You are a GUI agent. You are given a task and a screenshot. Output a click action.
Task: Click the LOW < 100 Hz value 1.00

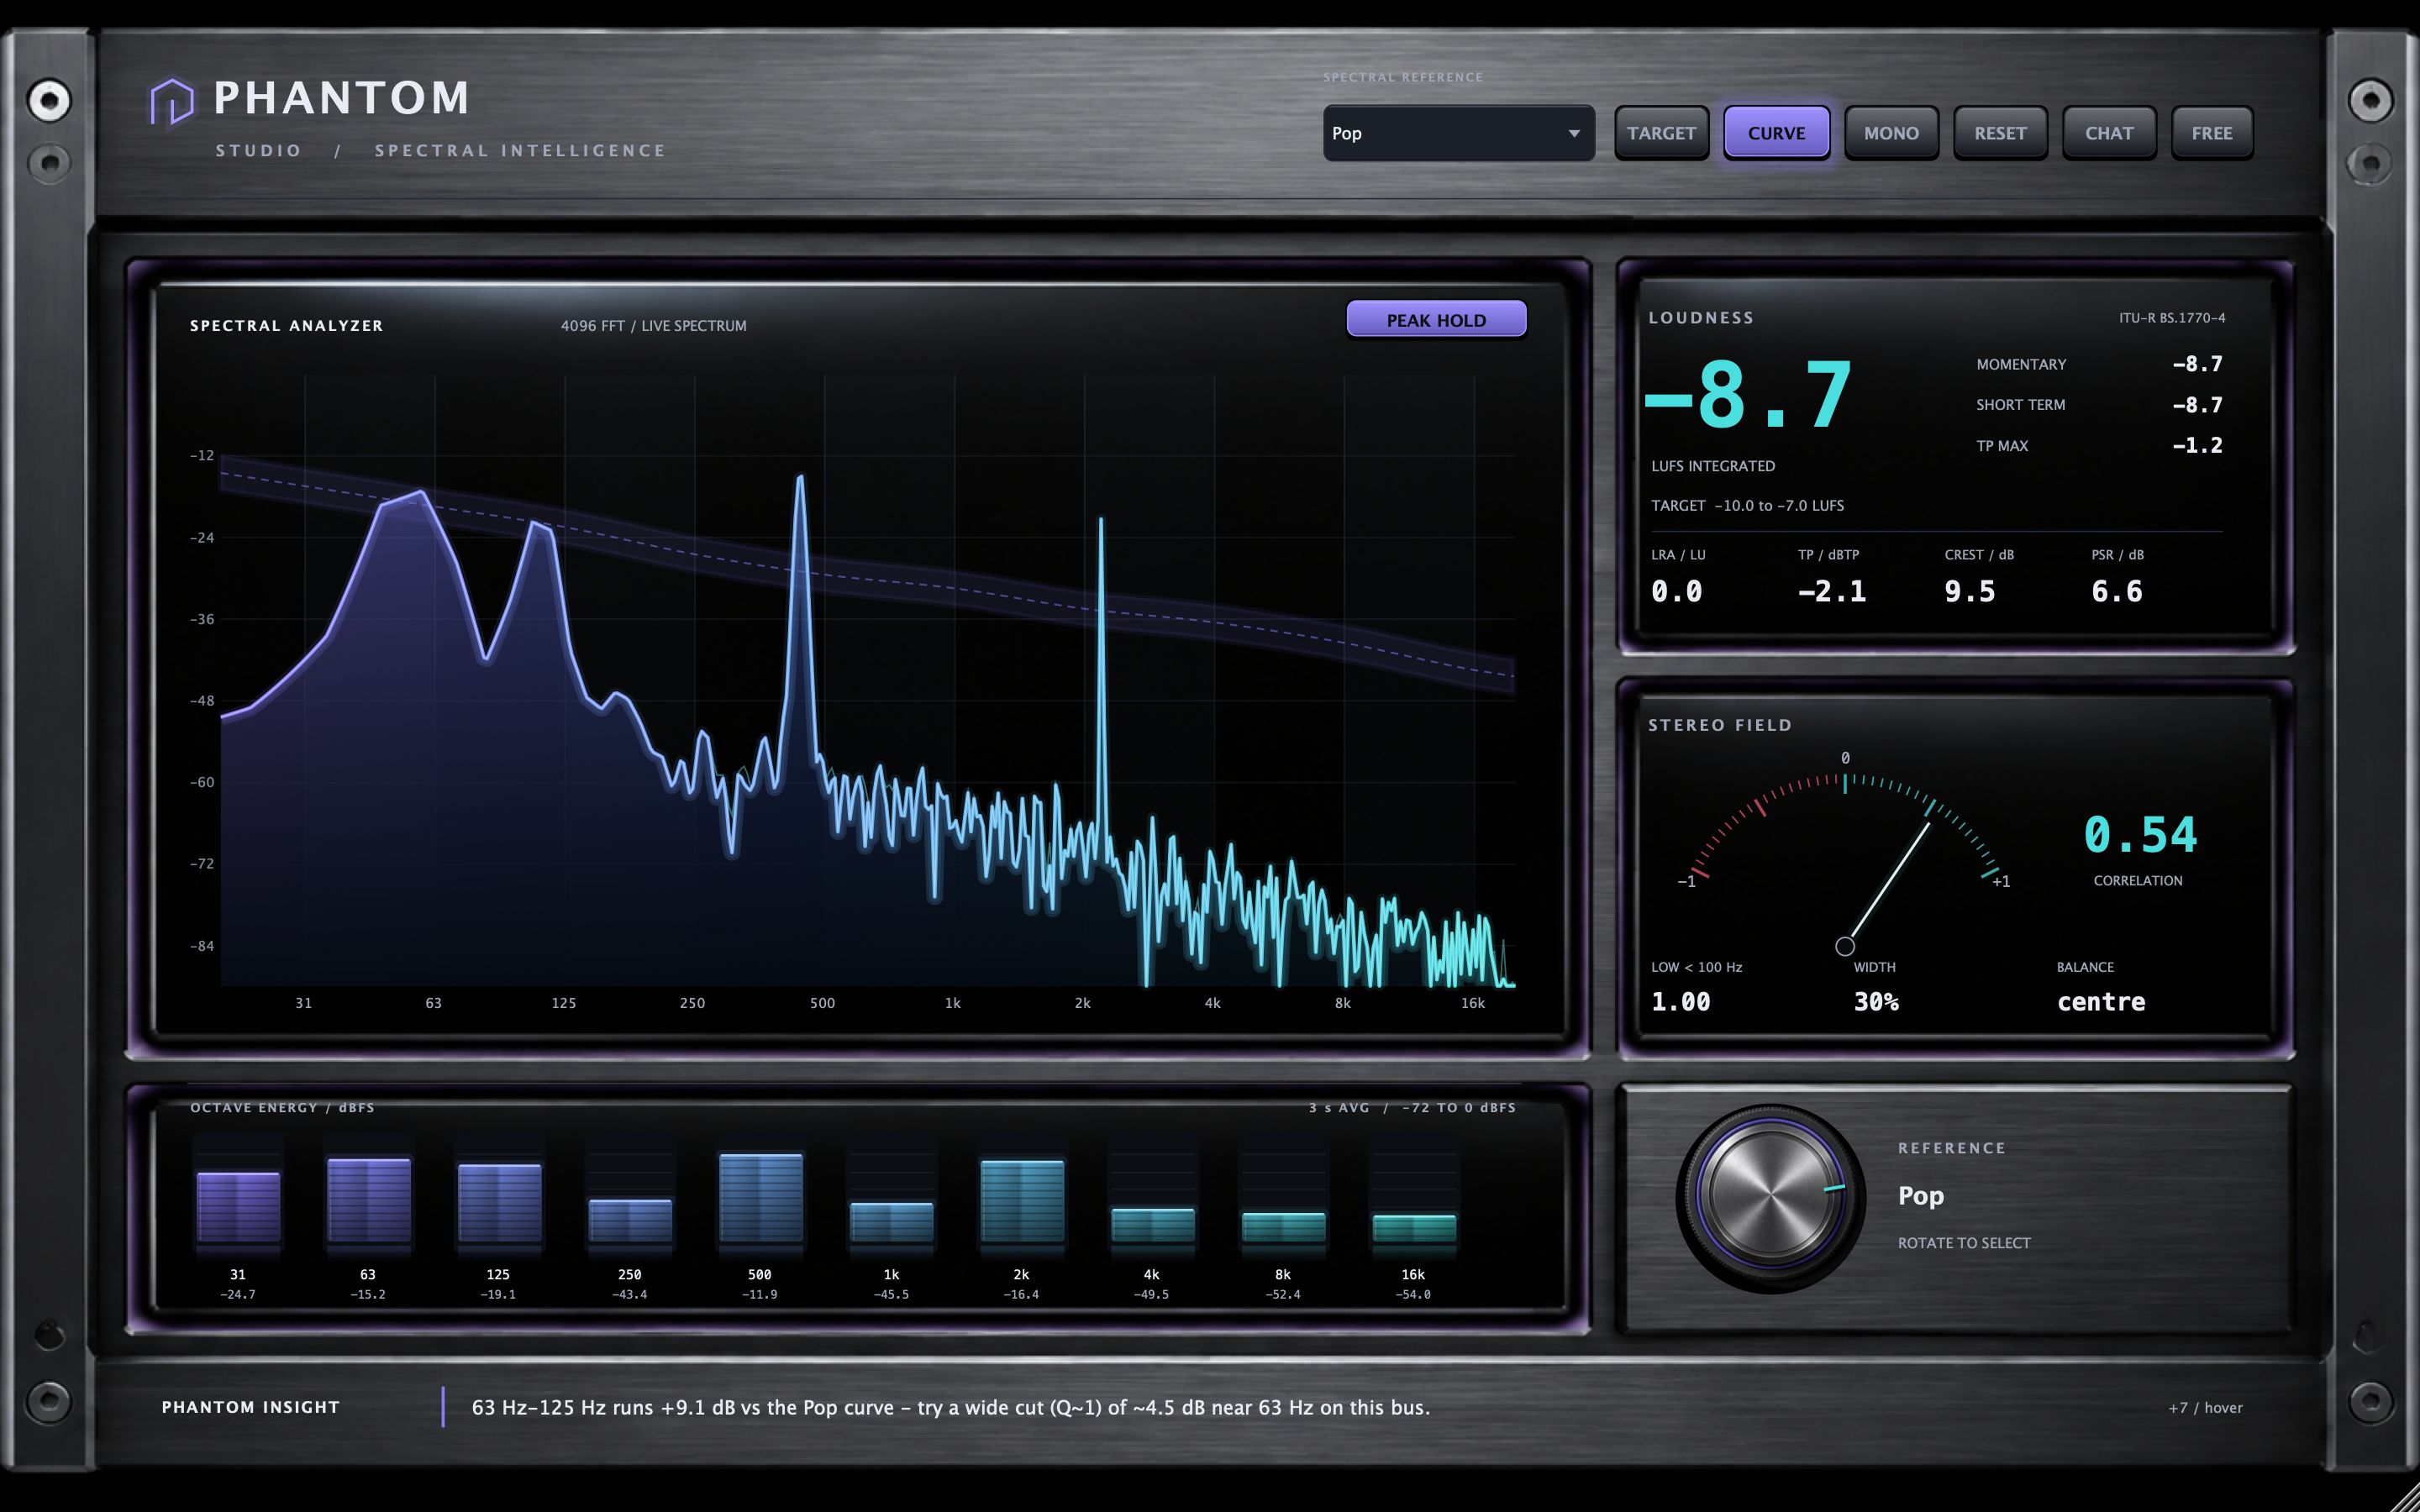(x=1681, y=1002)
